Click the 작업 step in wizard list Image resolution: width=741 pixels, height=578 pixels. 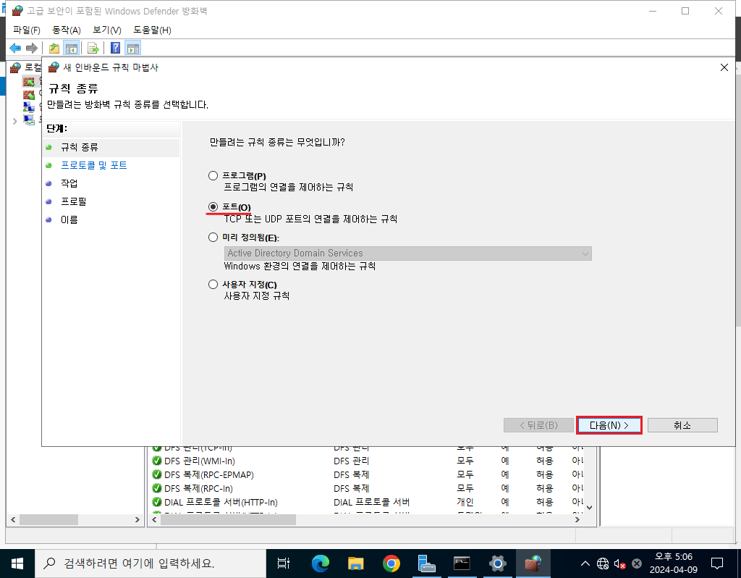tap(69, 183)
